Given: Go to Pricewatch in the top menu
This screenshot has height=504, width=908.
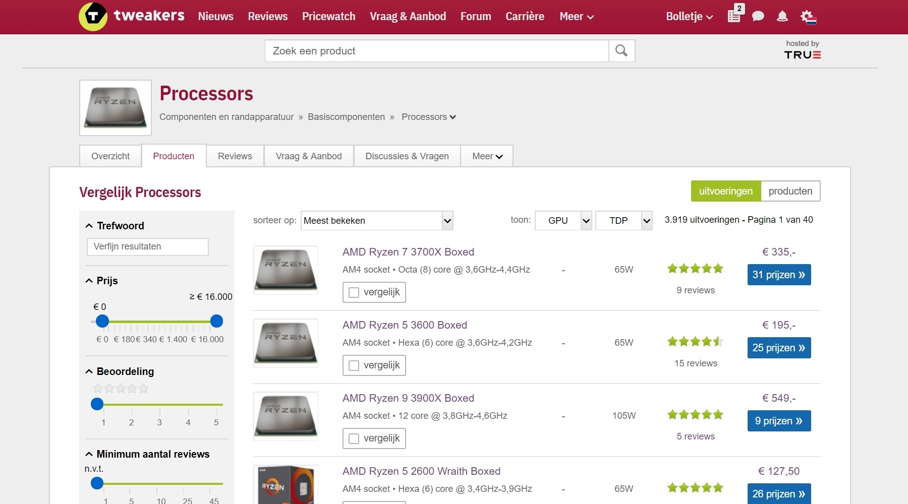Looking at the screenshot, I should [x=329, y=17].
